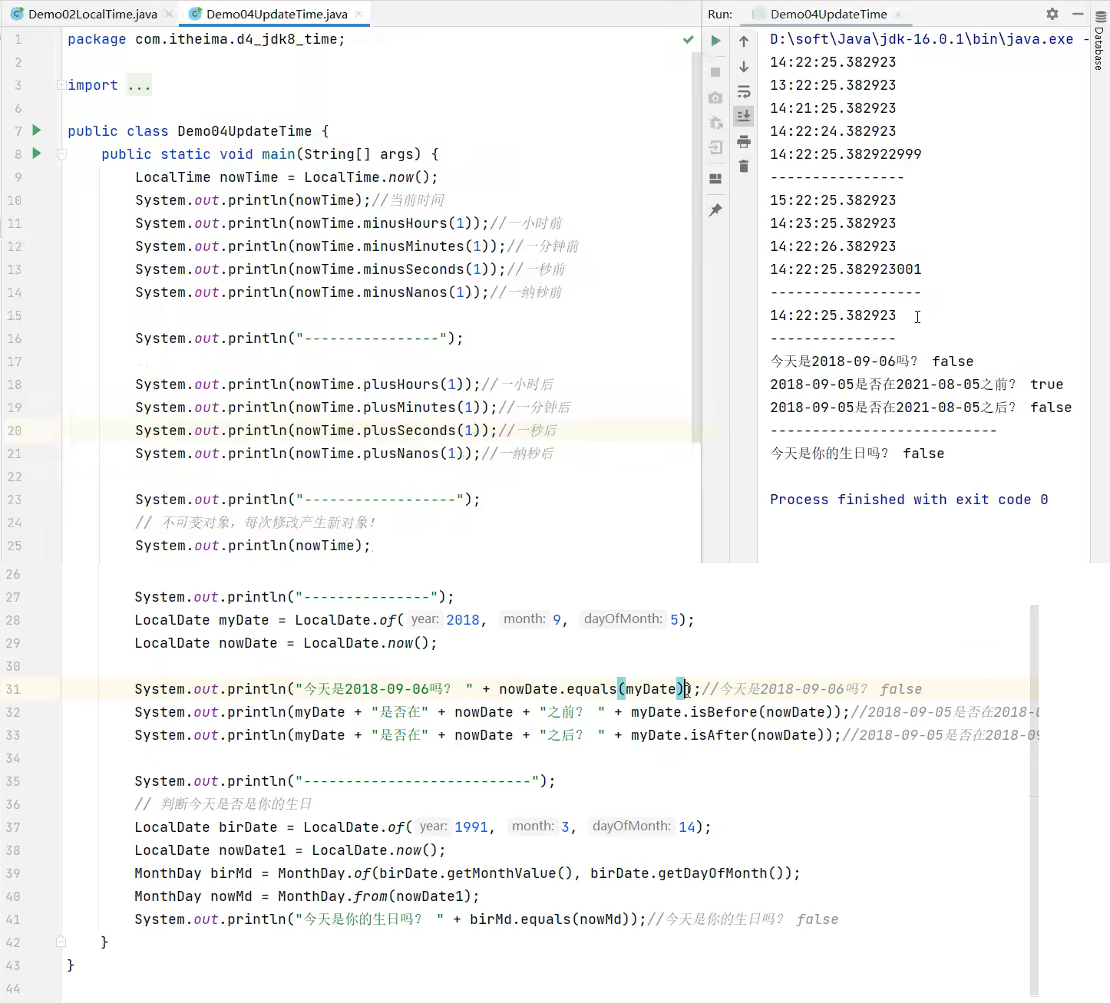1110x1003 pixels.
Task: Open run menu beside class Demo04UpdateTime
Action: point(36,130)
